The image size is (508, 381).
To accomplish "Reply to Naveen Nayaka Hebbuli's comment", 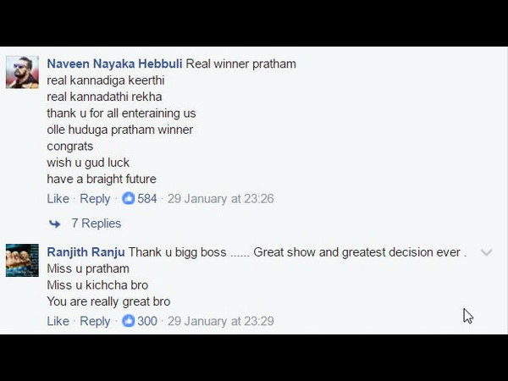I will [95, 199].
